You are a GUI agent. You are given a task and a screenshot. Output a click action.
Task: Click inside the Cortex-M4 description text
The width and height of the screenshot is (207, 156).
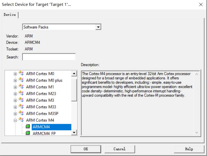click(137, 85)
